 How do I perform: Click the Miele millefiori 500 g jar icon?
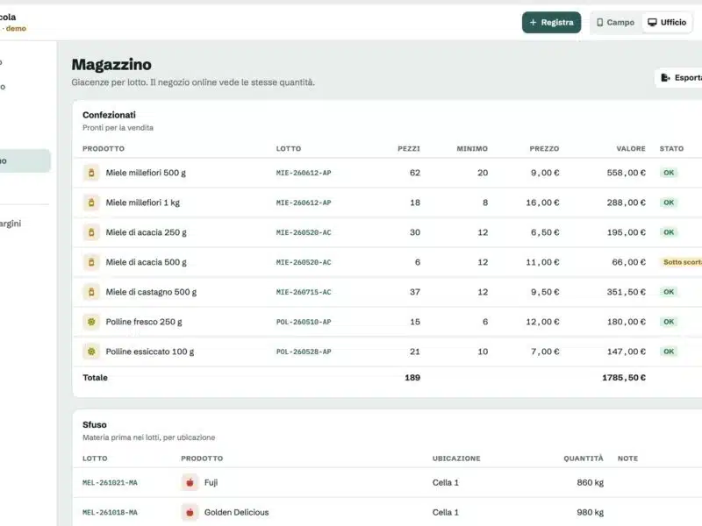coord(91,173)
